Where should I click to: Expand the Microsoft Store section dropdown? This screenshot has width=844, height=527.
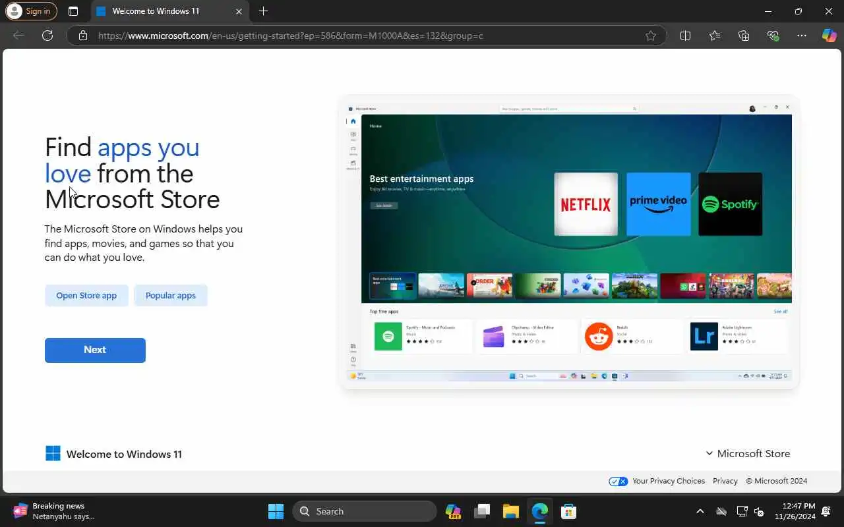click(x=748, y=453)
